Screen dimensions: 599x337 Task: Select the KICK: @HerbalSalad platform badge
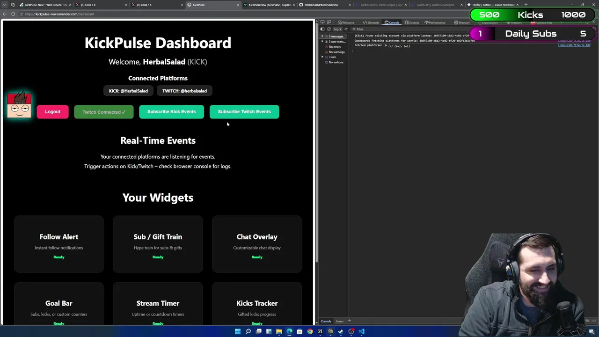[128, 91]
